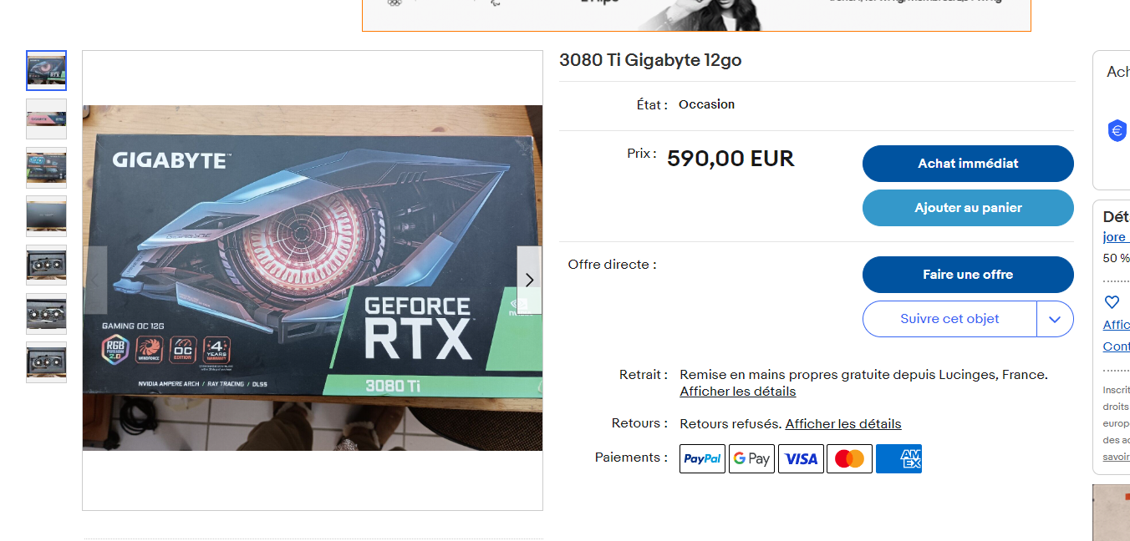Click Suivre cet objet button
This screenshot has width=1130, height=541.
pos(949,319)
